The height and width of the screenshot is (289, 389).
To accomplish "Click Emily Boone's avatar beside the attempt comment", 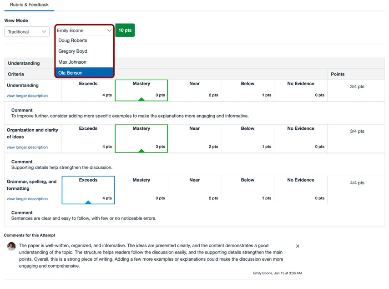I will point(11,246).
